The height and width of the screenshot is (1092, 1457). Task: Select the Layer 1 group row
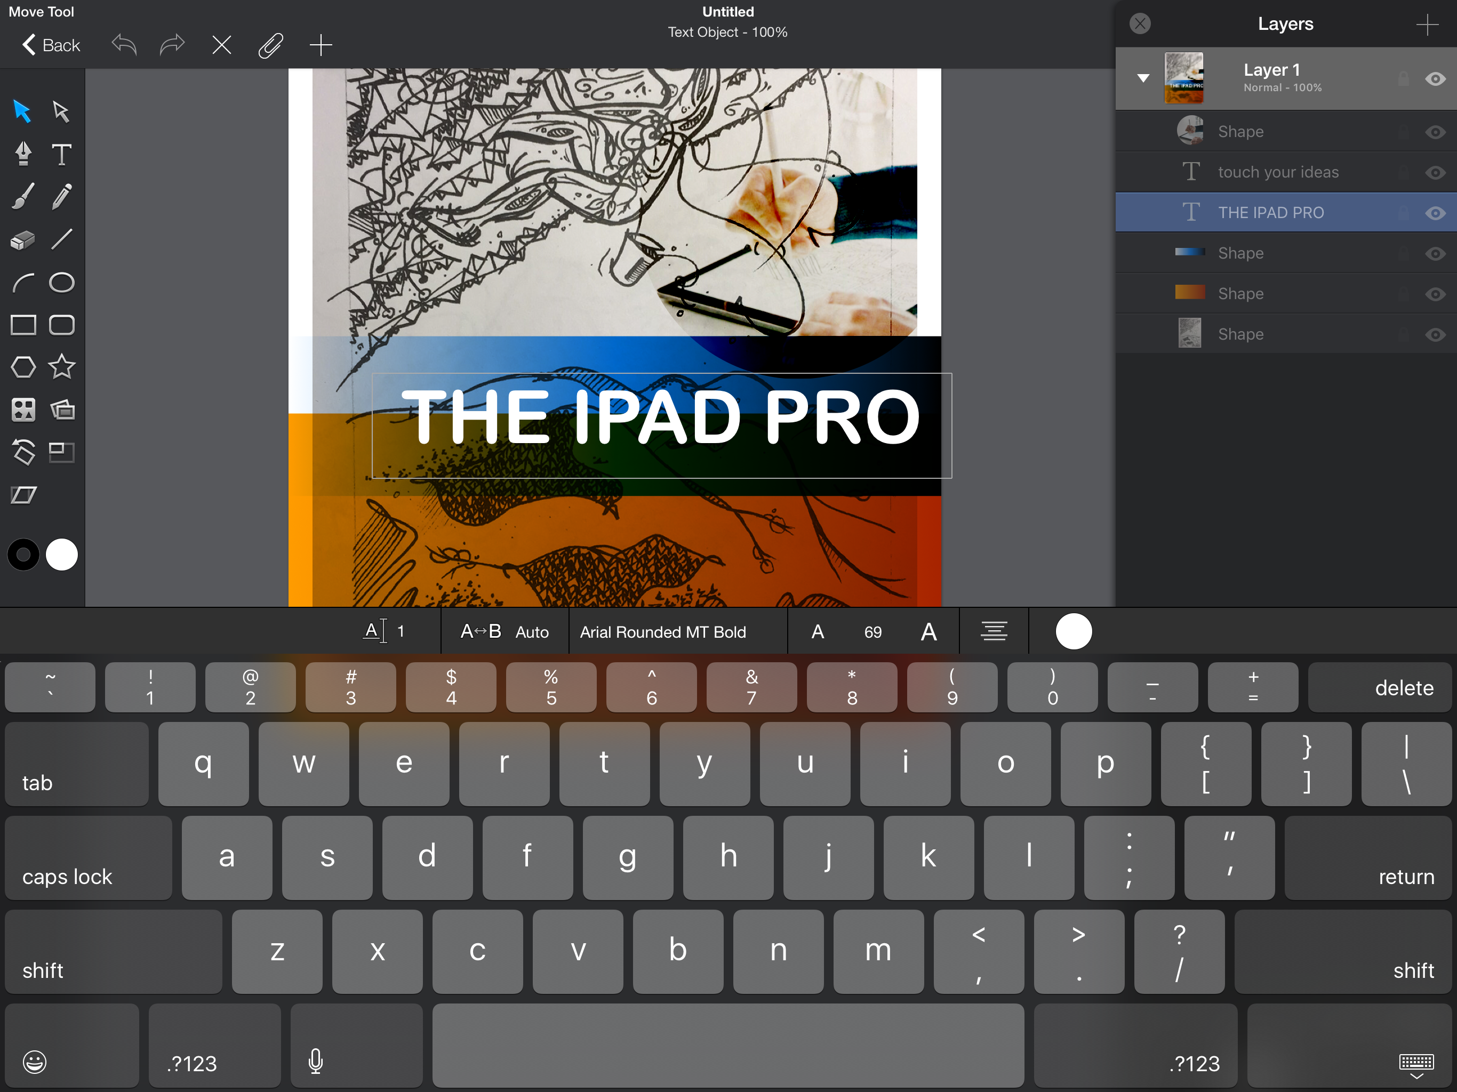point(1286,78)
